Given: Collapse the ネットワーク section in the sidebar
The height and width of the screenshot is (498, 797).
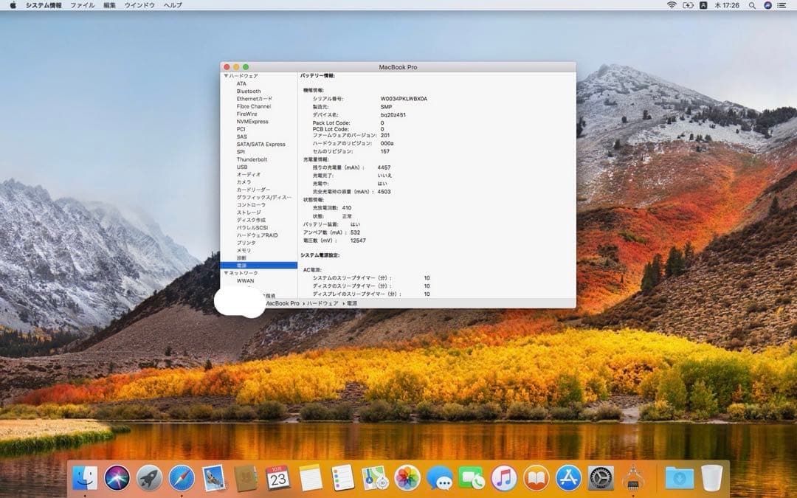Looking at the screenshot, I should [226, 272].
